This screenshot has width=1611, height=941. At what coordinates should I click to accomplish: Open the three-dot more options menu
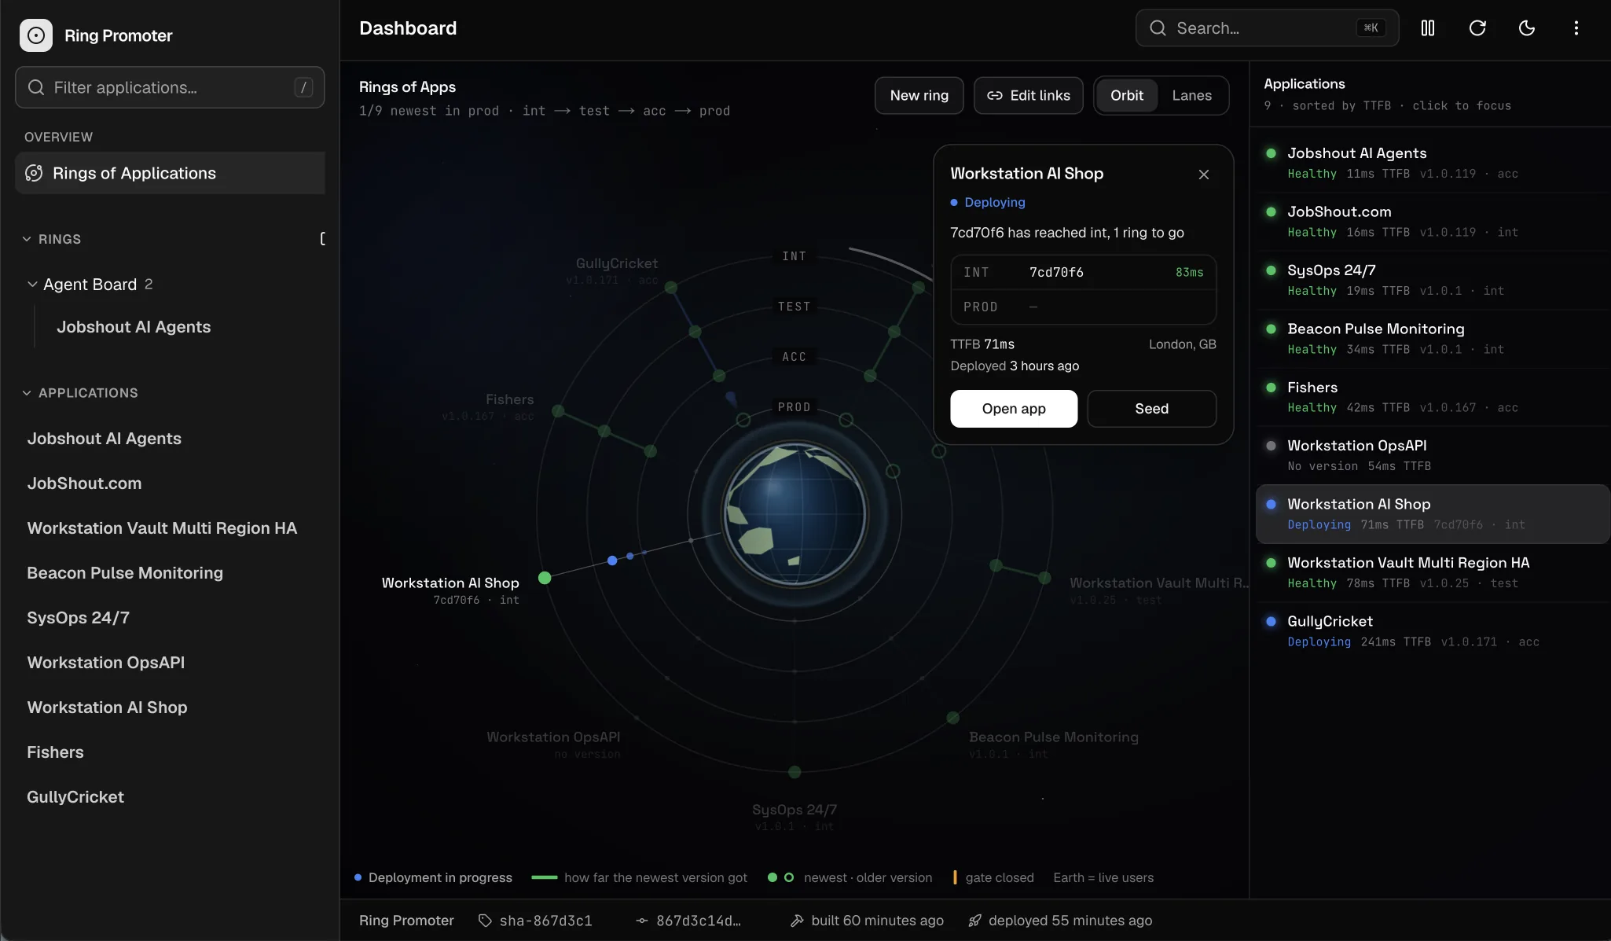pyautogui.click(x=1576, y=28)
